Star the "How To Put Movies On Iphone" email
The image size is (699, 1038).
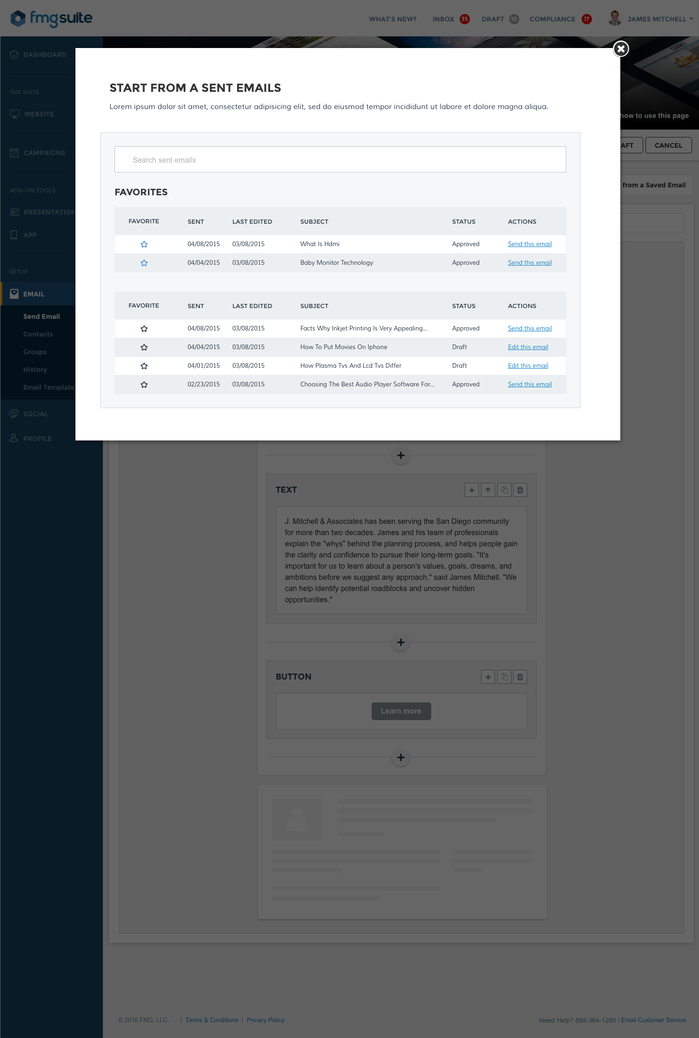pos(144,347)
